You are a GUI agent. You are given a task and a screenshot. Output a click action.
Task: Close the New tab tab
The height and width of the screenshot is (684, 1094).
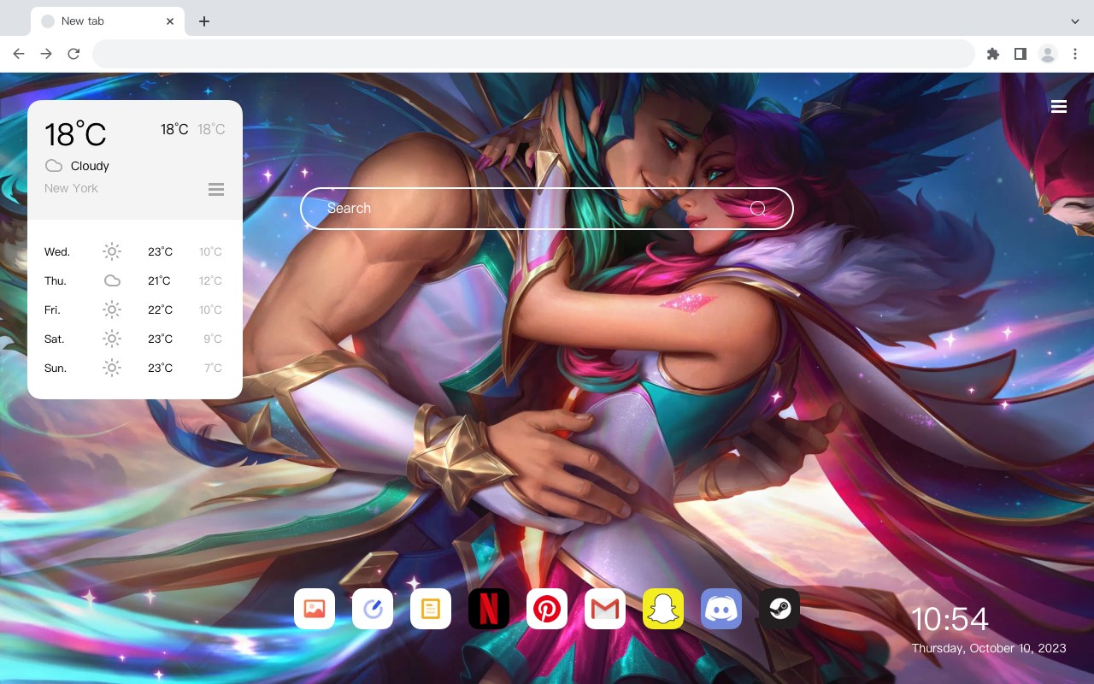[171, 21]
